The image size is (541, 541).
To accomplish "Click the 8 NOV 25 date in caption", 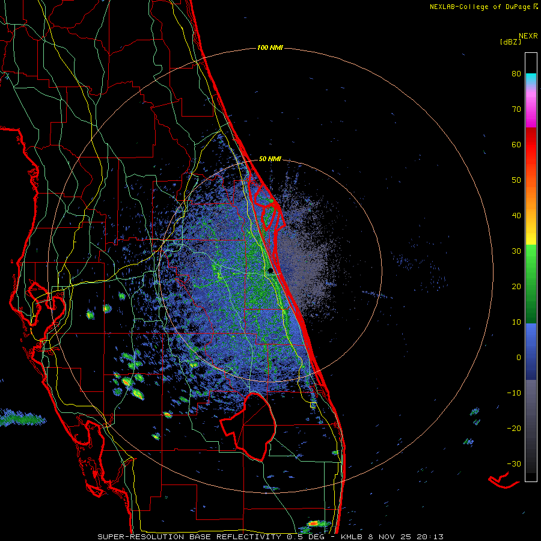I will (x=390, y=537).
